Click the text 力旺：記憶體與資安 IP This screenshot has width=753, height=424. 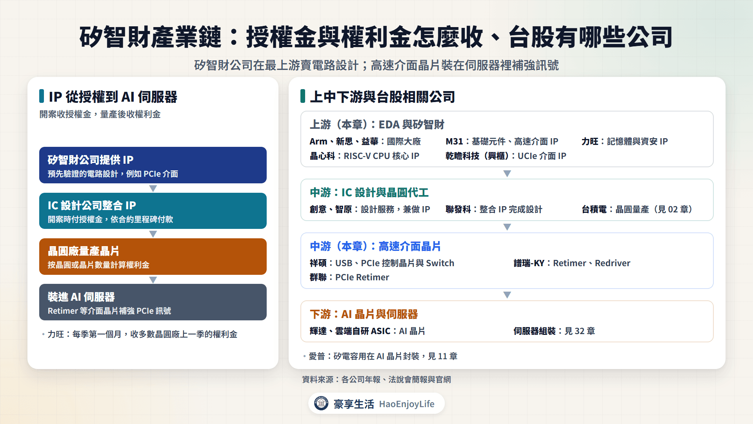click(x=625, y=141)
